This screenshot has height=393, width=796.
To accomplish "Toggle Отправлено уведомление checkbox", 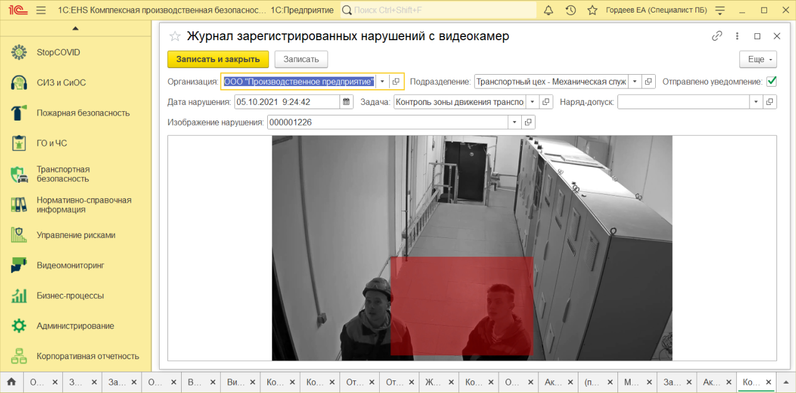I will 771,82.
